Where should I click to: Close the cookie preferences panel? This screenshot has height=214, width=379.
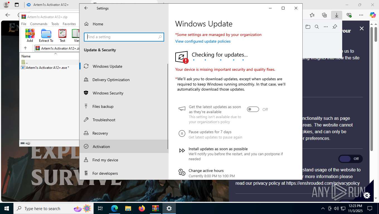click(x=362, y=28)
